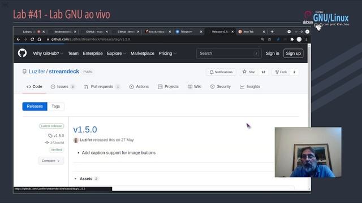Go forward using browser forward arrow

[25, 39]
